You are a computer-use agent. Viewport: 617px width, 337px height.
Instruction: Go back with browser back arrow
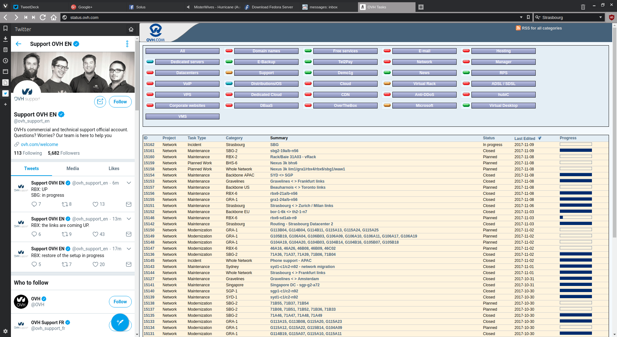5,17
